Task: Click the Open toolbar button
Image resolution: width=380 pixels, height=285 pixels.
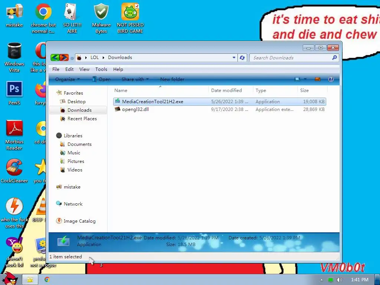Action: click(x=102, y=79)
